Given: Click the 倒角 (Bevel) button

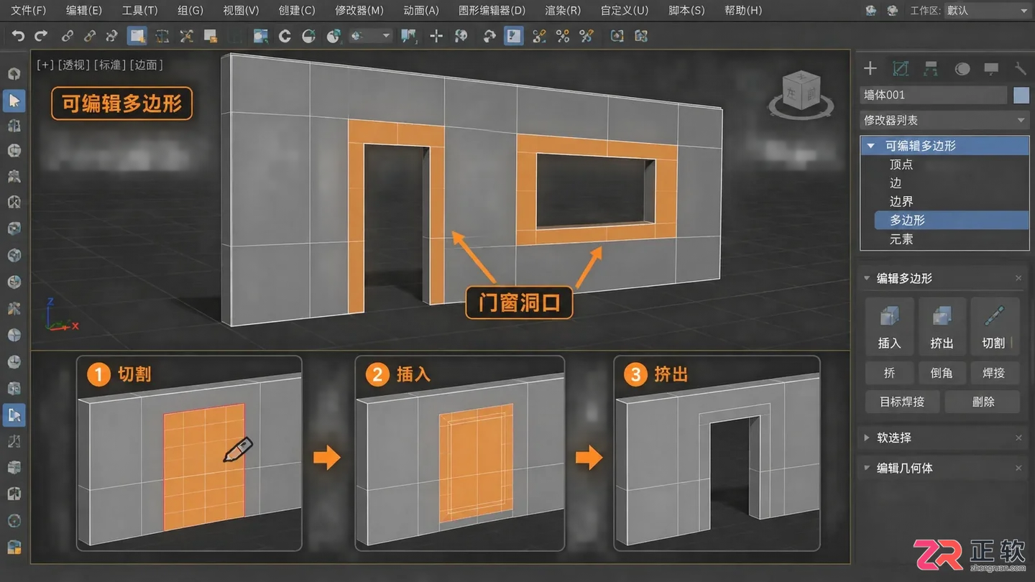Looking at the screenshot, I should click(x=942, y=373).
